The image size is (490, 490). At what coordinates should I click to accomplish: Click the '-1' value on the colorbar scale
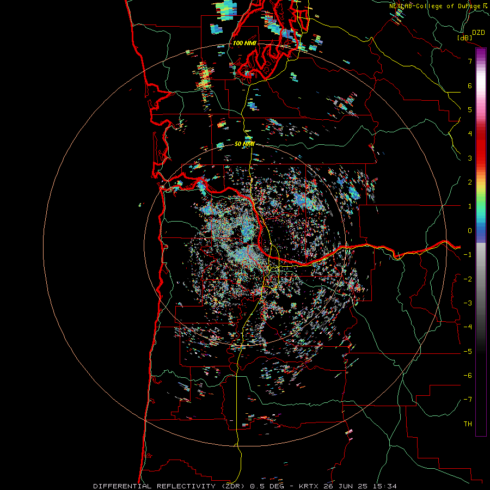coord(468,255)
